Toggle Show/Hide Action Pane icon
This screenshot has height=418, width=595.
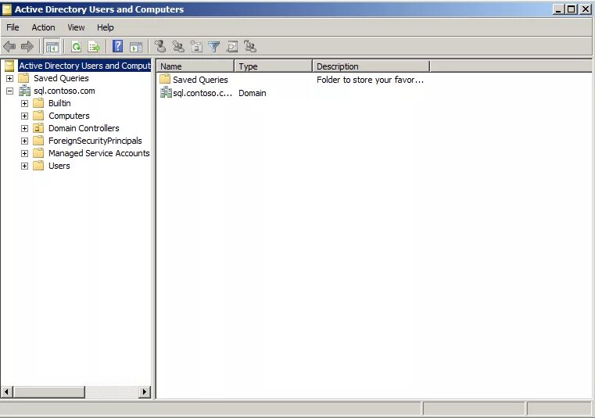coord(136,47)
